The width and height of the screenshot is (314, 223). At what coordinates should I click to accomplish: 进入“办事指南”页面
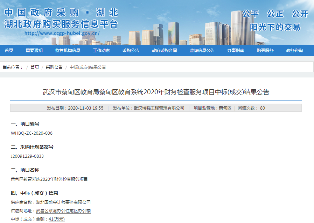point(236,50)
